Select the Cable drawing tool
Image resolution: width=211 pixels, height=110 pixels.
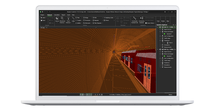click(x=73, y=20)
